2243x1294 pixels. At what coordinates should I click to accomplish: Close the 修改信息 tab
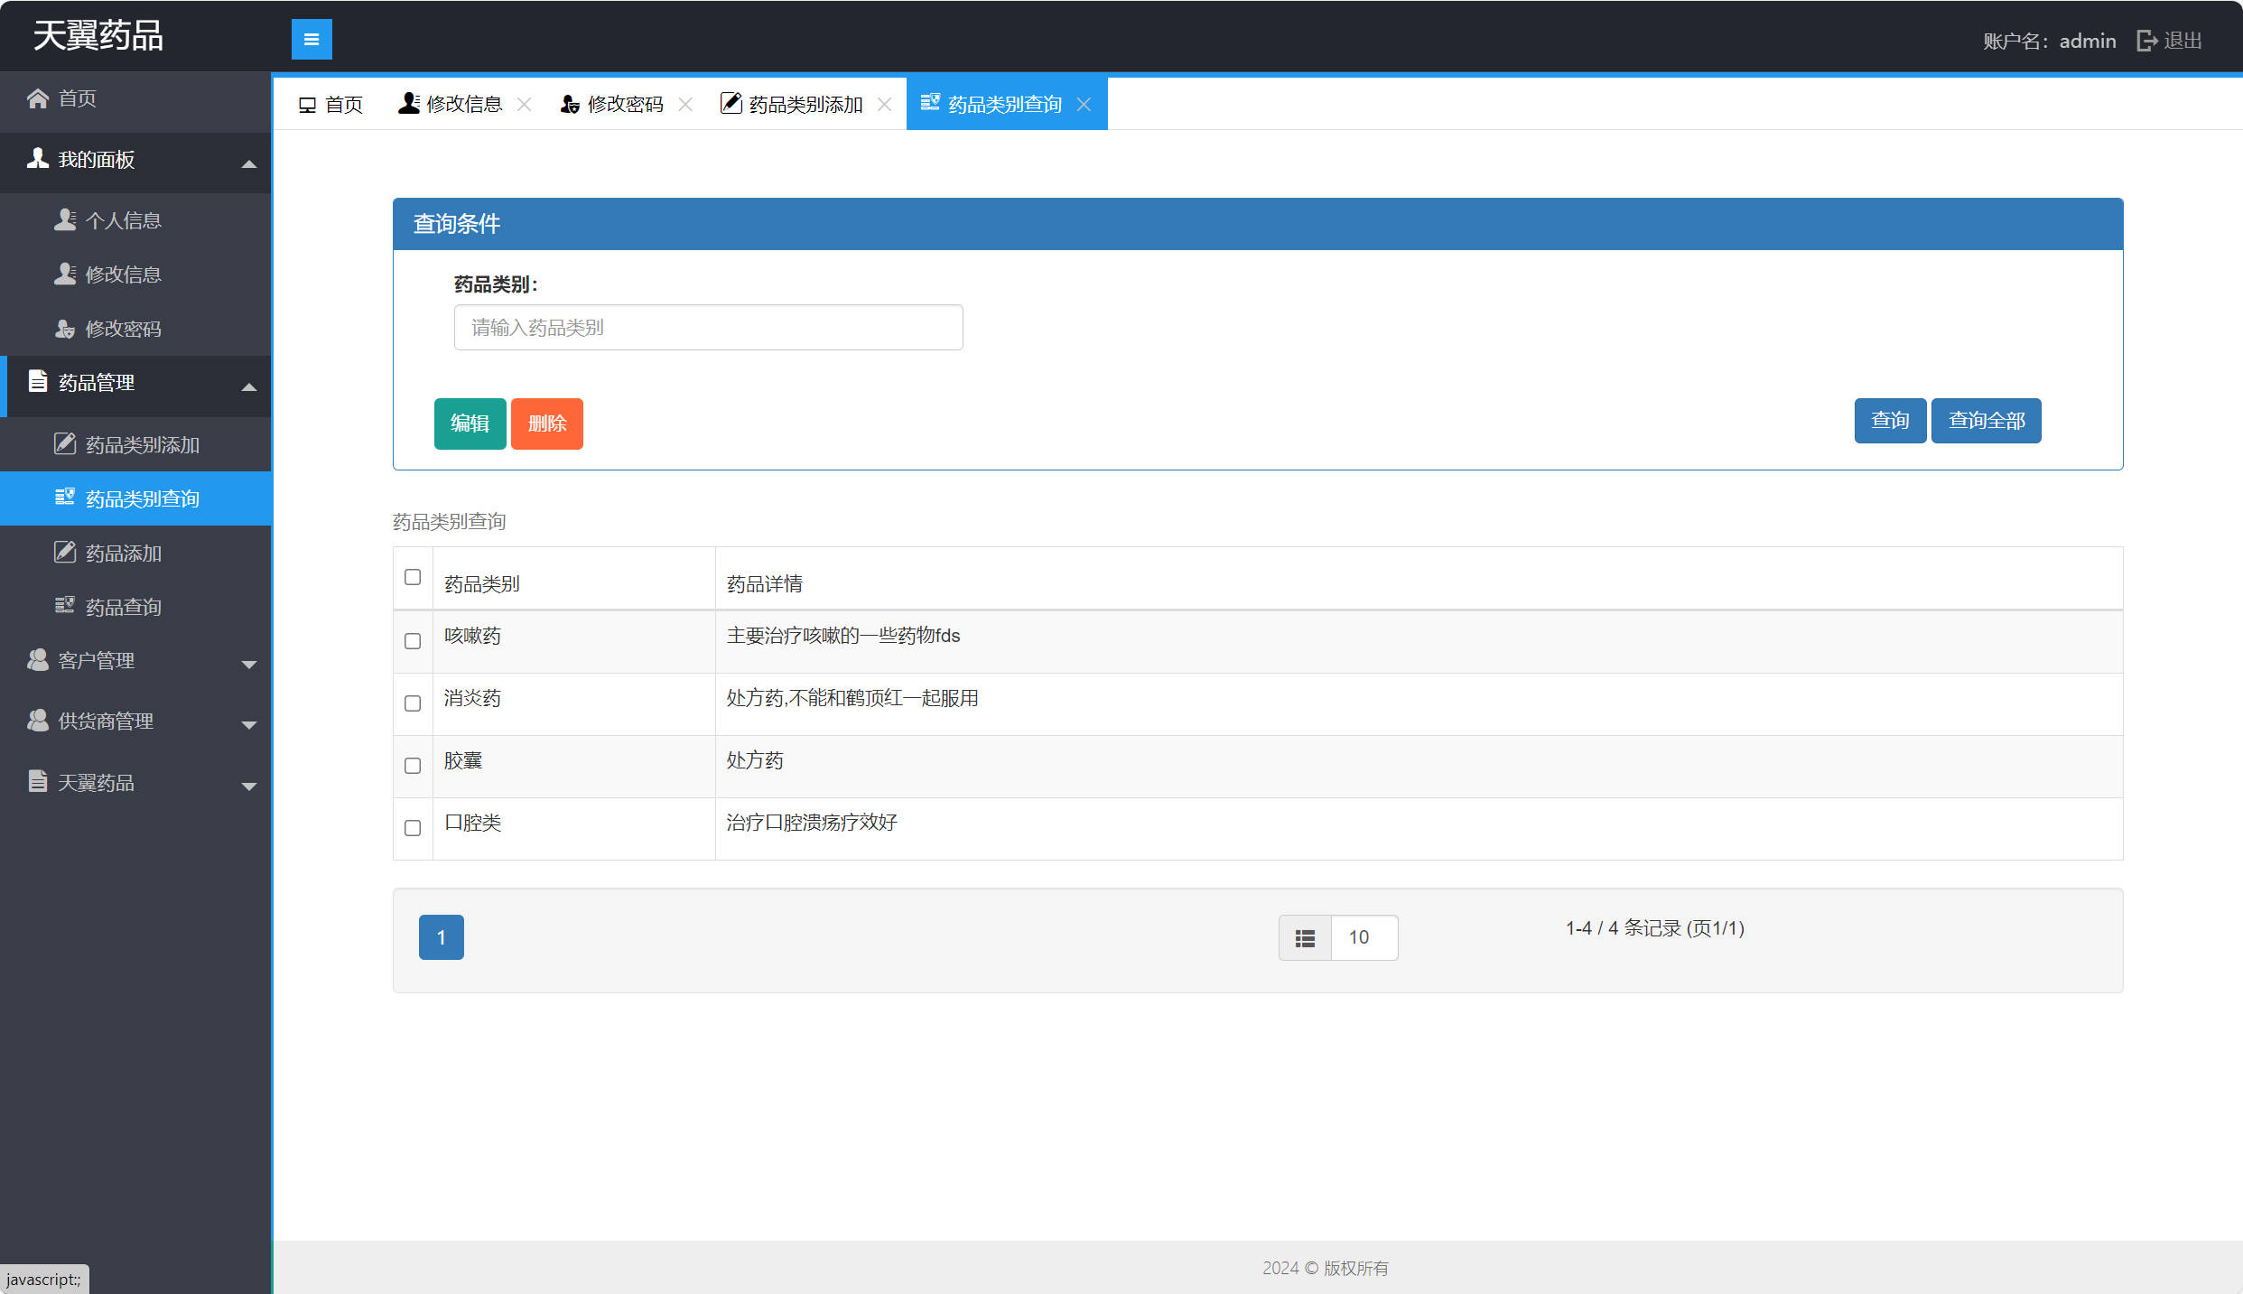click(x=524, y=105)
